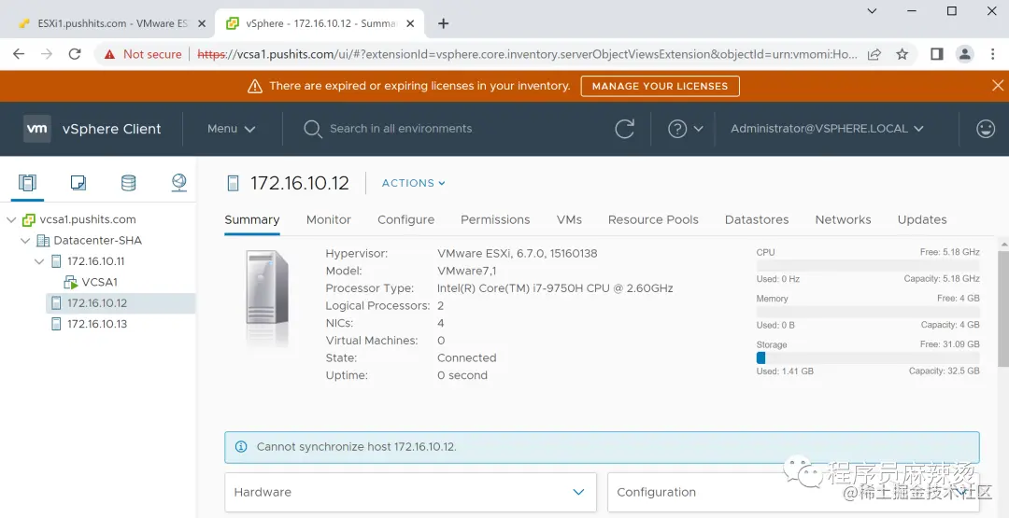This screenshot has height=518, width=1009.
Task: Go back in the browser
Action: tap(19, 54)
